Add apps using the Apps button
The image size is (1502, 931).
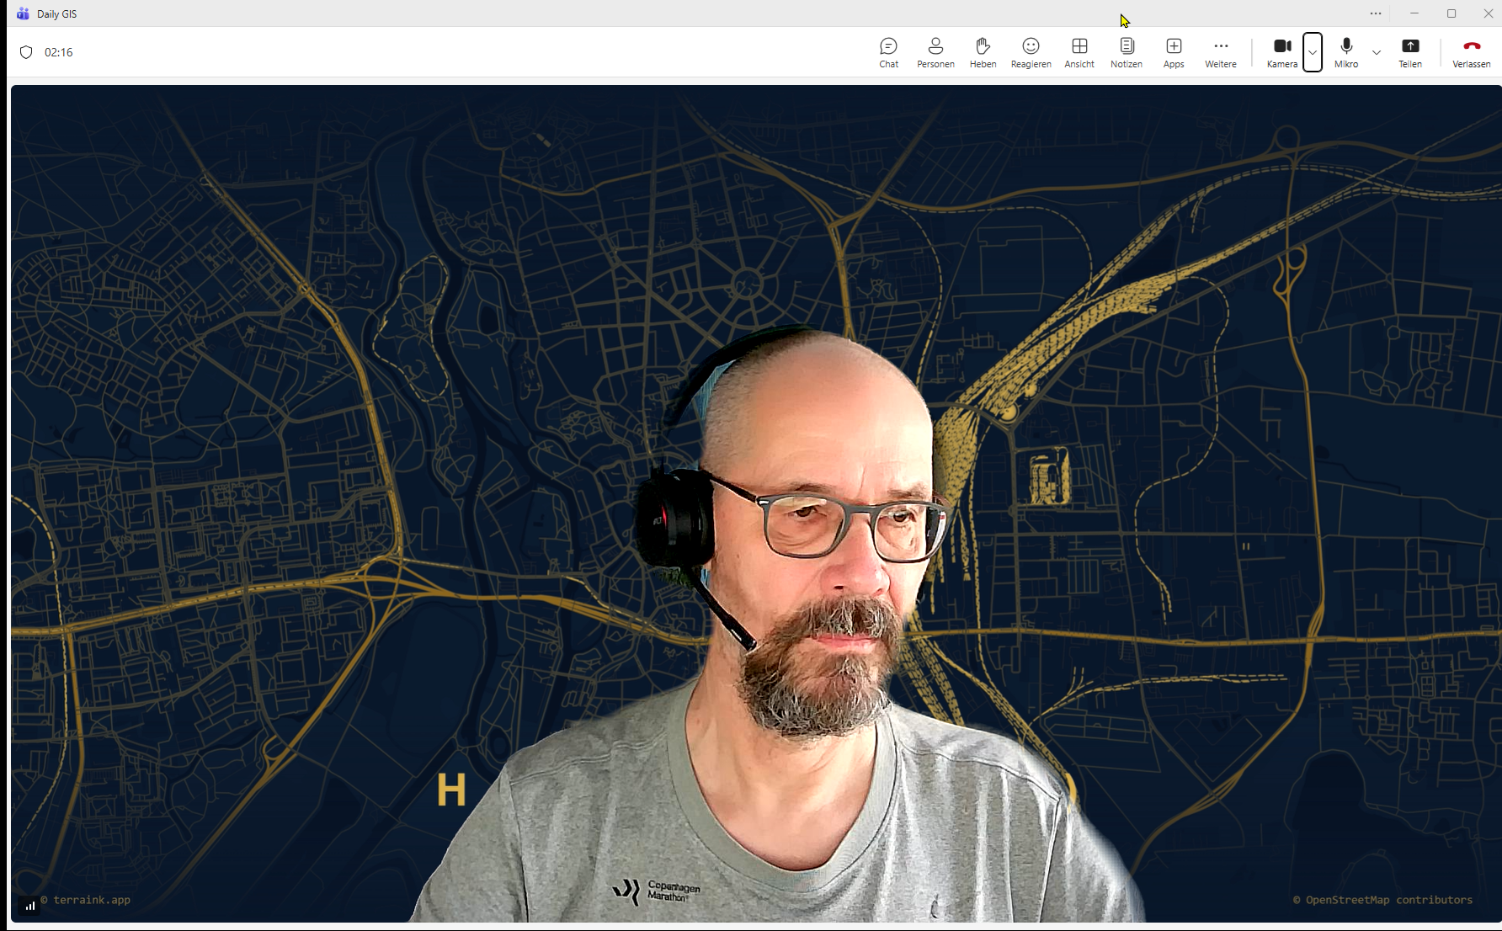click(x=1174, y=52)
